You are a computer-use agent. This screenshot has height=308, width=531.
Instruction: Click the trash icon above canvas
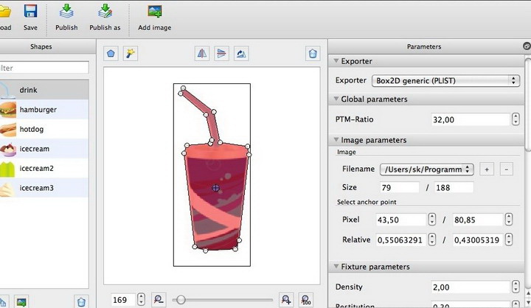[x=313, y=54]
